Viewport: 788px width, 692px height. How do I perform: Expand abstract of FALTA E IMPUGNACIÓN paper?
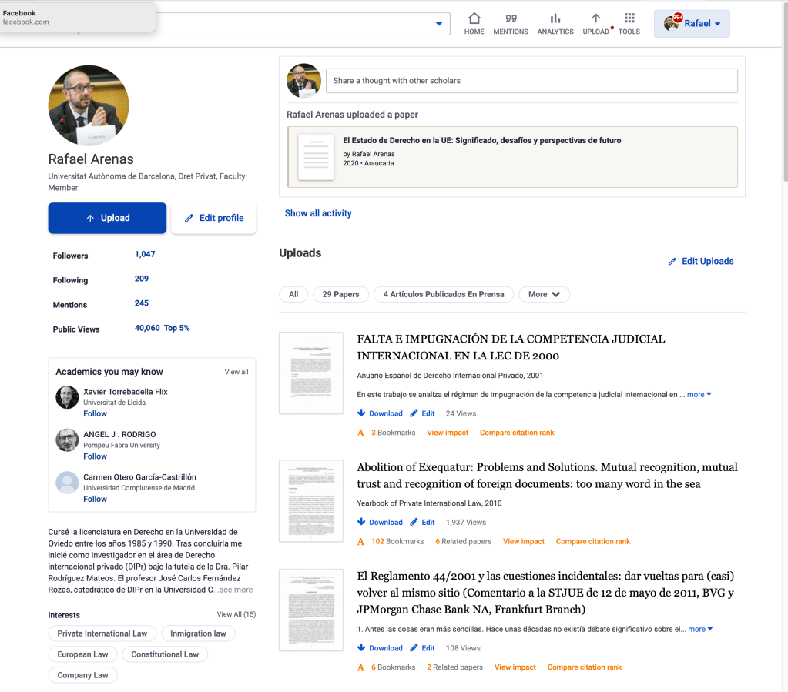pyautogui.click(x=699, y=394)
